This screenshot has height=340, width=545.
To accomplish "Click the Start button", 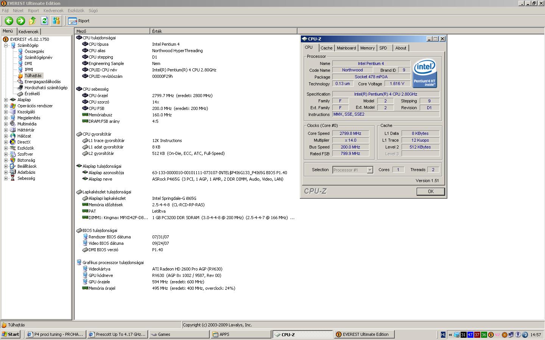I will point(11,334).
